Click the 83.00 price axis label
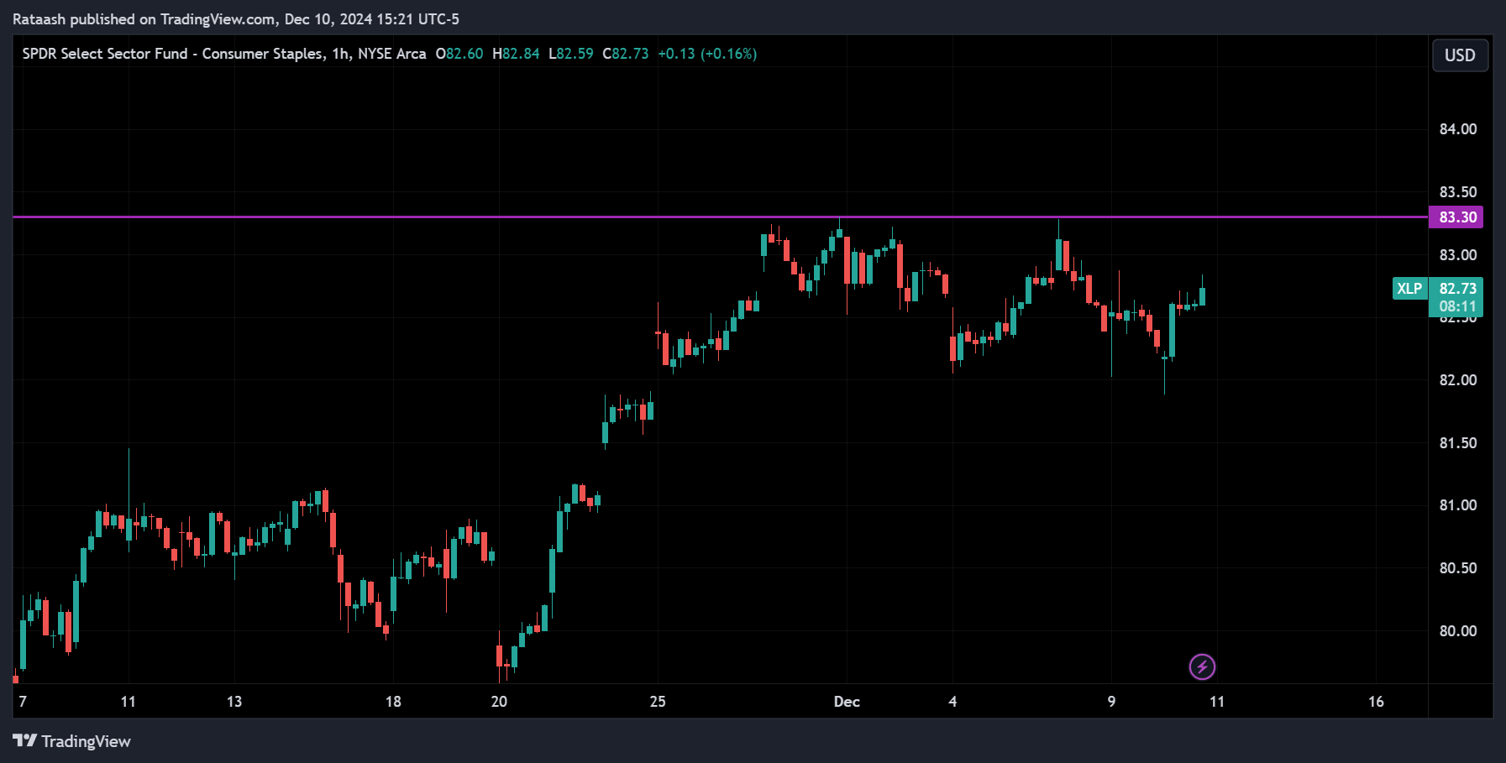 pos(1457,255)
